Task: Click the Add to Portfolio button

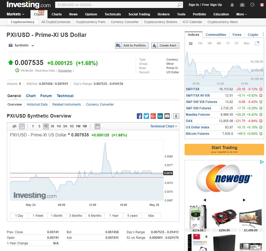Action: tap(132, 45)
